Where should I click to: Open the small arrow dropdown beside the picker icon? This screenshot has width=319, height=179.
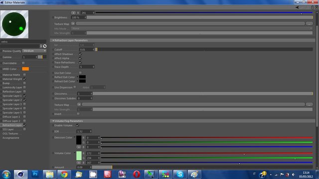[x=41, y=46]
